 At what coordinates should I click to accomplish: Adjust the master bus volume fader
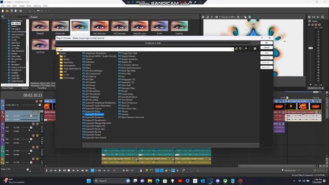click(x=310, y=48)
